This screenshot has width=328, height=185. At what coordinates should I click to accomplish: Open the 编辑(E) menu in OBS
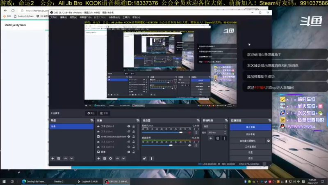pos(64,17)
